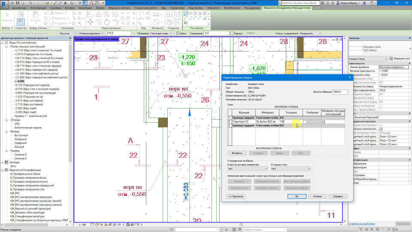Open the Unconnected level dropdown in options bar
412x232 pixels.
tap(91, 33)
